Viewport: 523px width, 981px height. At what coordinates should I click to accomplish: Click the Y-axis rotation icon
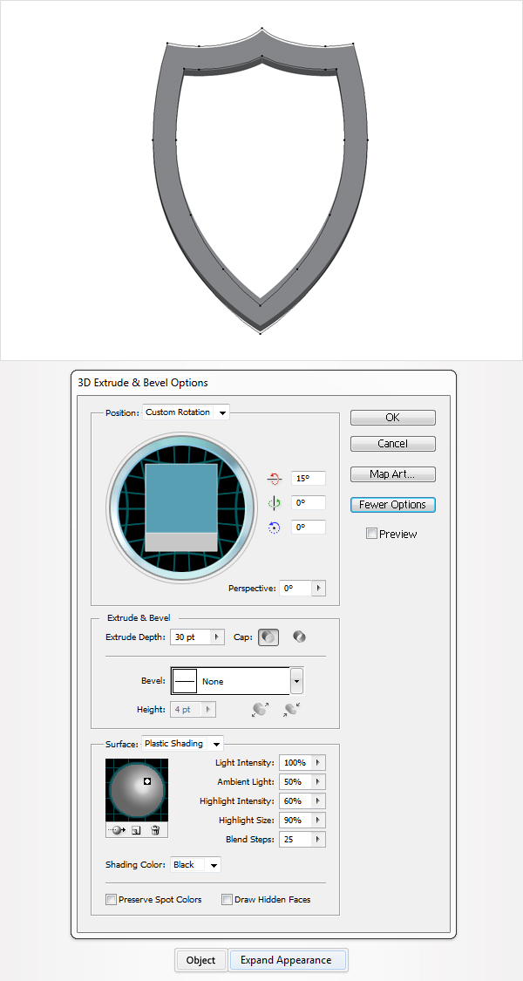coord(274,503)
